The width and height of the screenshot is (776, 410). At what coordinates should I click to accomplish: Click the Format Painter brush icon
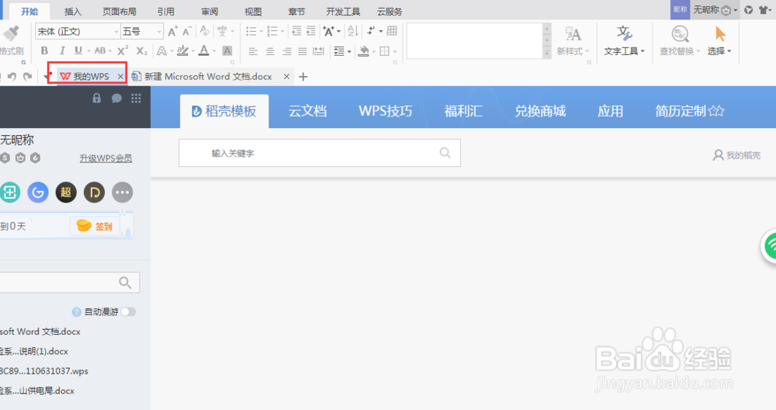pos(11,33)
